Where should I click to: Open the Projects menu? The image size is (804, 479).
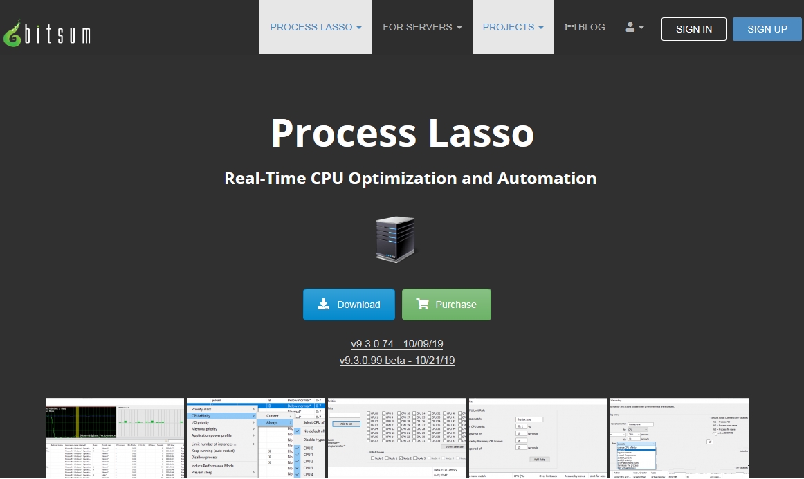coord(513,27)
